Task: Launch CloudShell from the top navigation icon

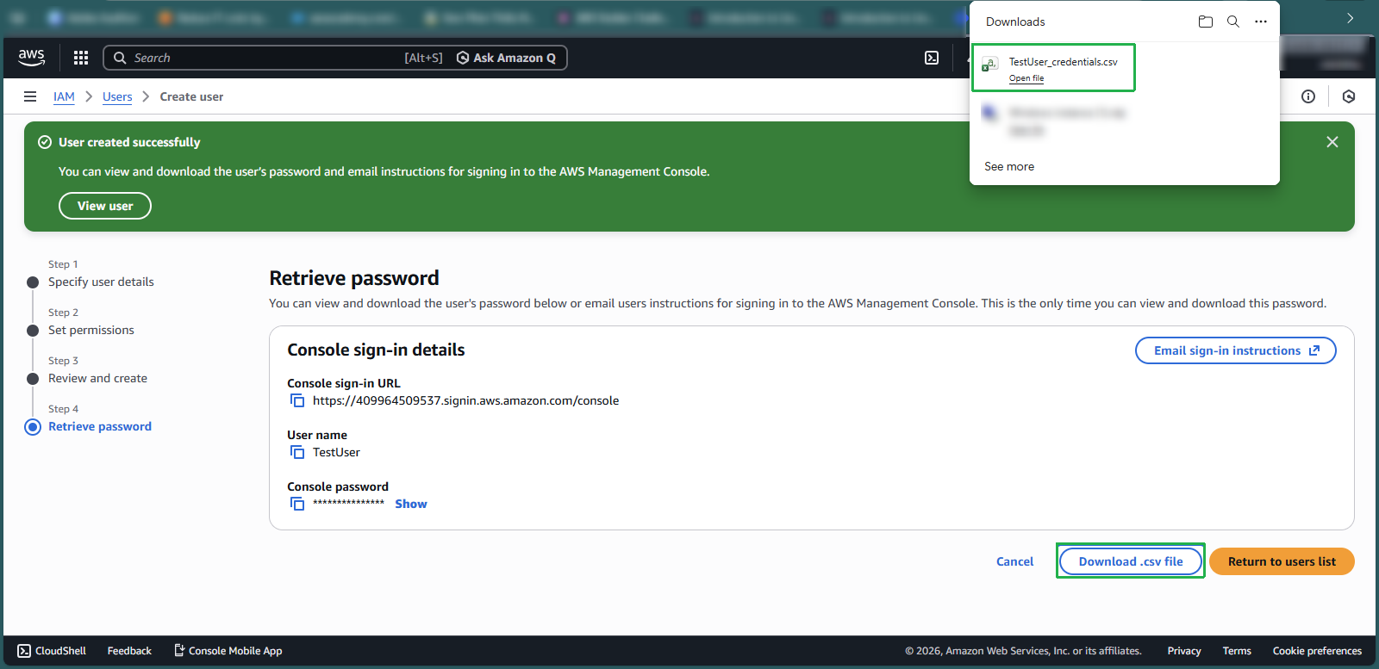Action: click(932, 58)
